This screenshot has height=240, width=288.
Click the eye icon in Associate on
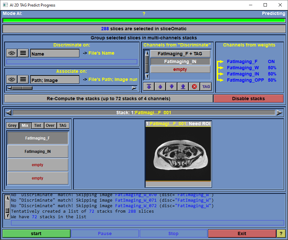[12, 79]
